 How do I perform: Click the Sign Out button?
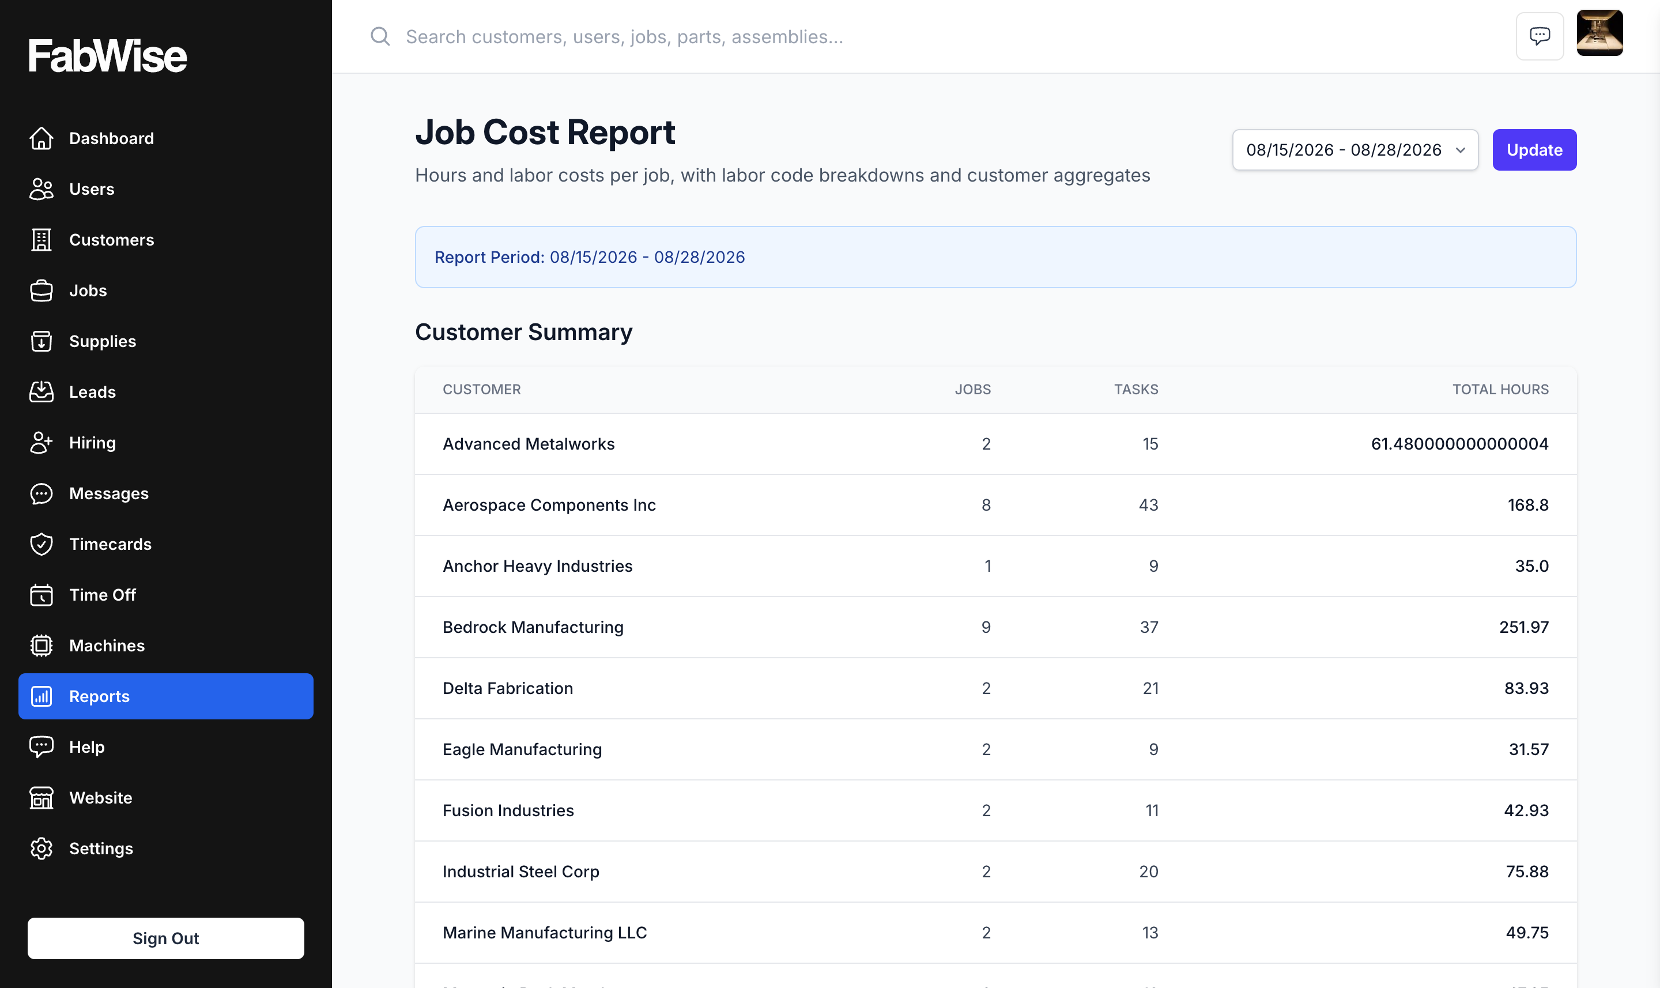[x=166, y=938]
